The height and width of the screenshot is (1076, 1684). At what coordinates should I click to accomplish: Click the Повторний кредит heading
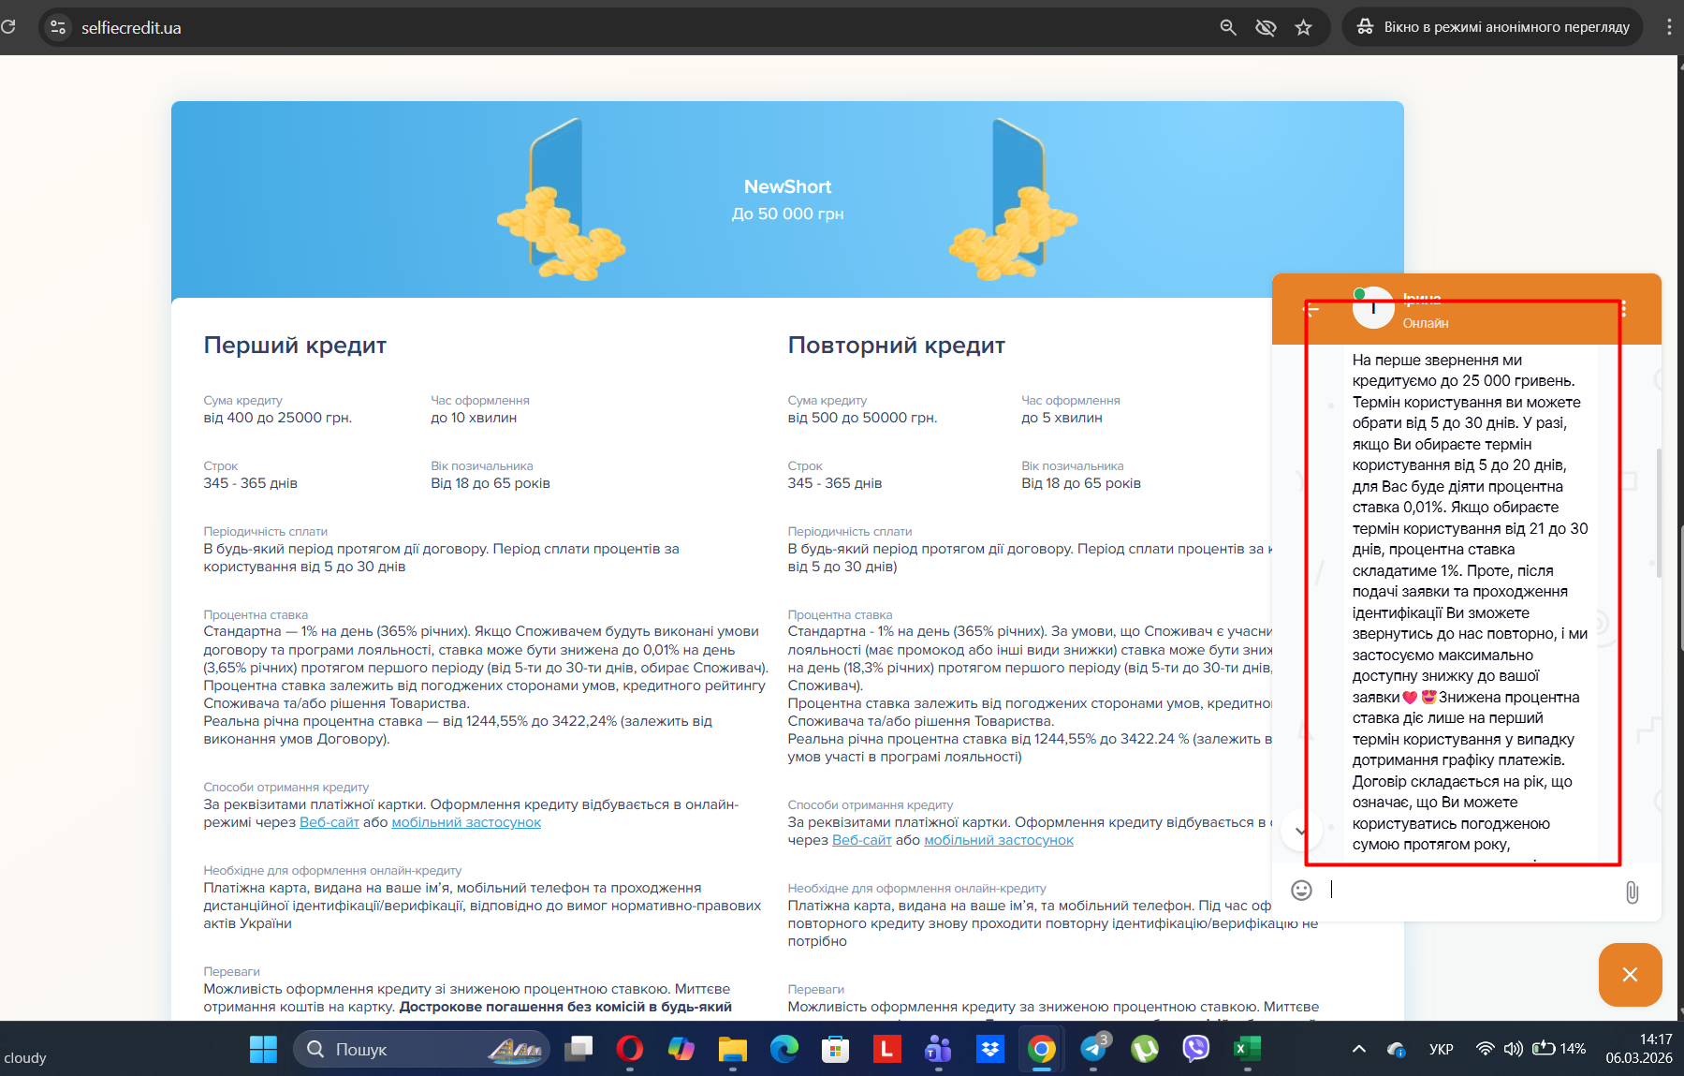coord(896,346)
